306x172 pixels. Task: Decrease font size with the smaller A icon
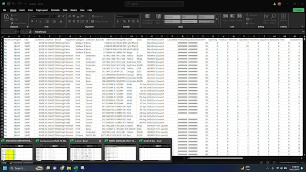[x=63, y=16]
